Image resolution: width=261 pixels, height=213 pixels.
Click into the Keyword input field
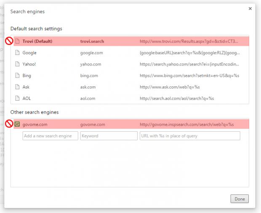pos(109,136)
